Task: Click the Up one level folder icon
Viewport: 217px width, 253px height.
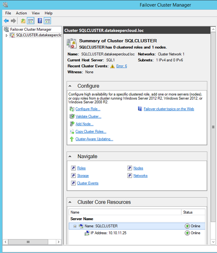Action: coord(23,21)
